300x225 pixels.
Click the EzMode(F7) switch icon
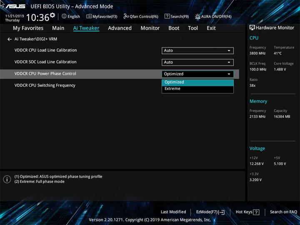(x=221, y=212)
